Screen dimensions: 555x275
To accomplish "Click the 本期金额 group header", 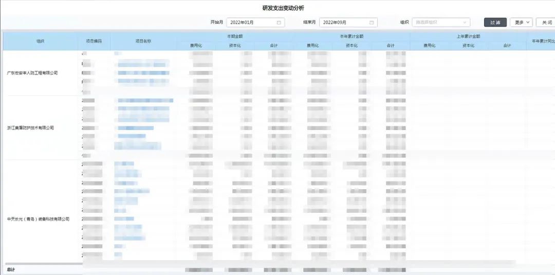I will [235, 36].
